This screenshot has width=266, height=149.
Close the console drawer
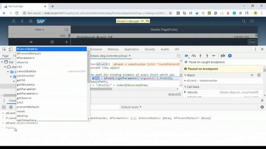[262, 101]
